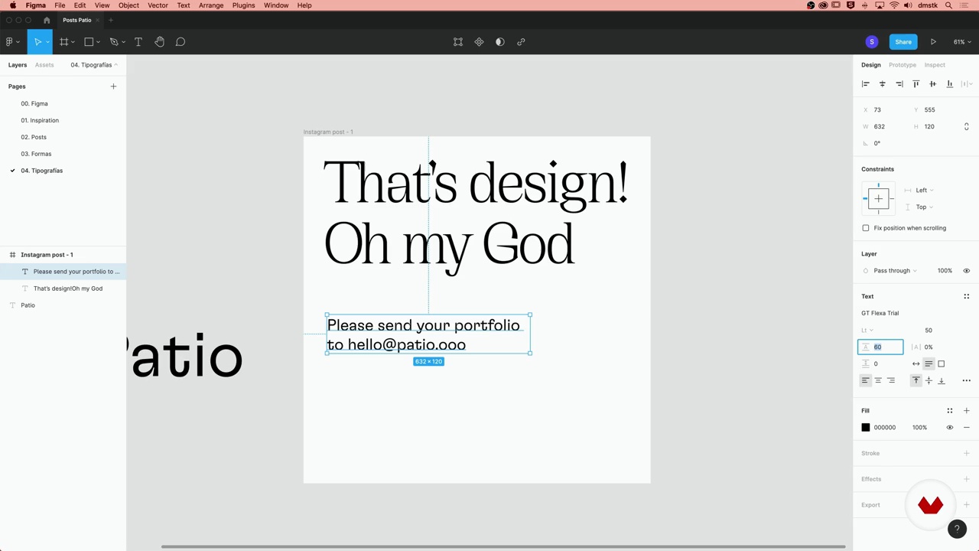Open Move tool options chevron

[x=47, y=42]
